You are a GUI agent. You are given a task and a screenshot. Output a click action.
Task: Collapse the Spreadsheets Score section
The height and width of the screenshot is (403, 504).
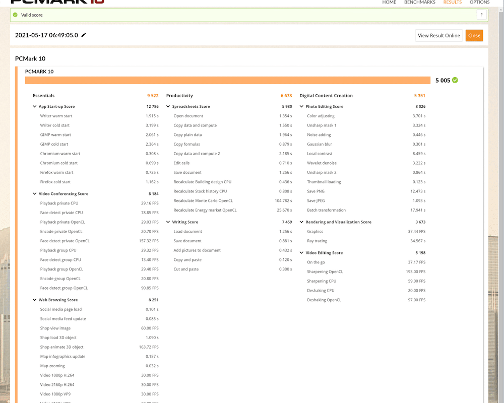(168, 106)
